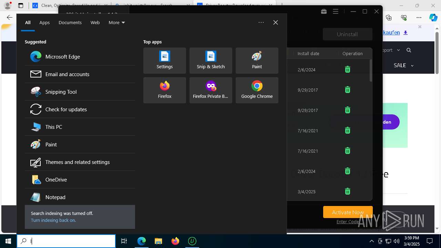Viewport: 441px width, 248px height.
Task: Open IObit Uninstaller hamburger menu
Action: [336, 11]
